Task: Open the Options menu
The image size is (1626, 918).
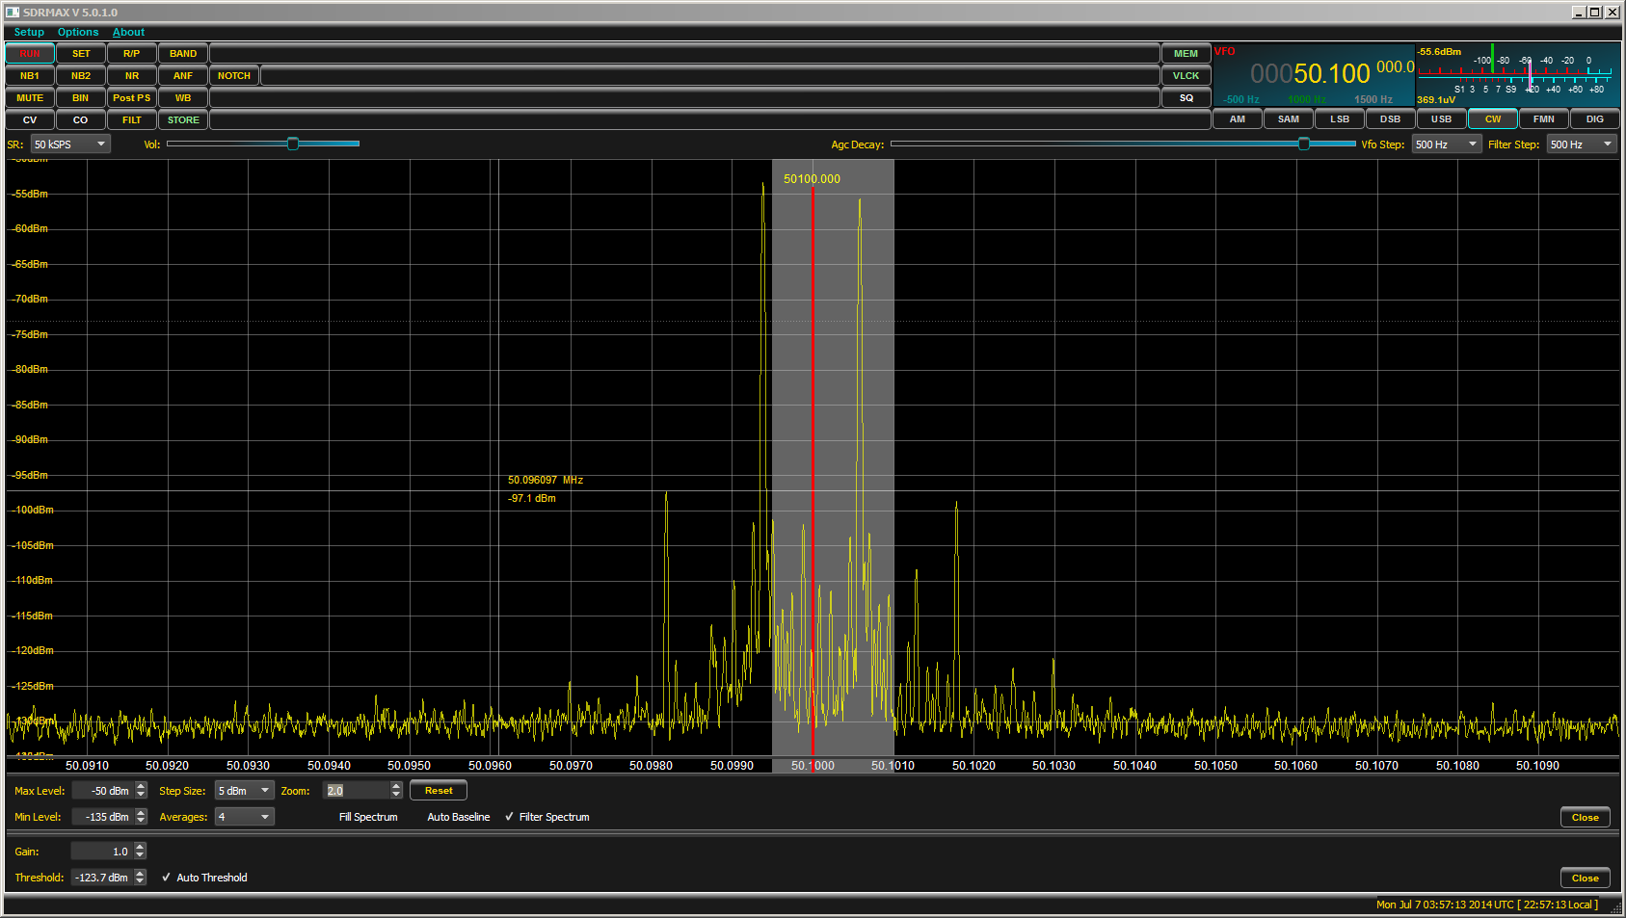Action: pos(78,32)
